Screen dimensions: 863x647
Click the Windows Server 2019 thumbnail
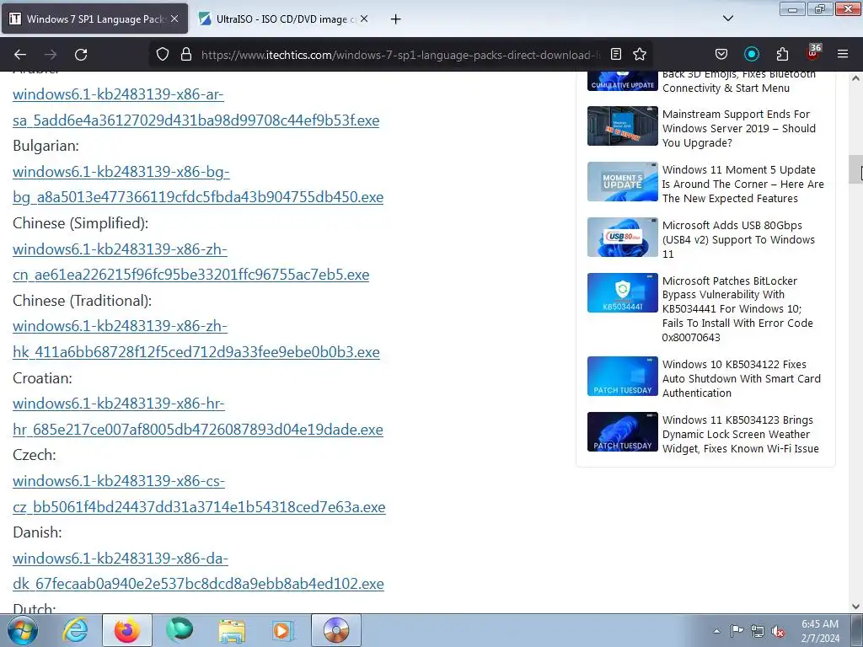coord(623,126)
